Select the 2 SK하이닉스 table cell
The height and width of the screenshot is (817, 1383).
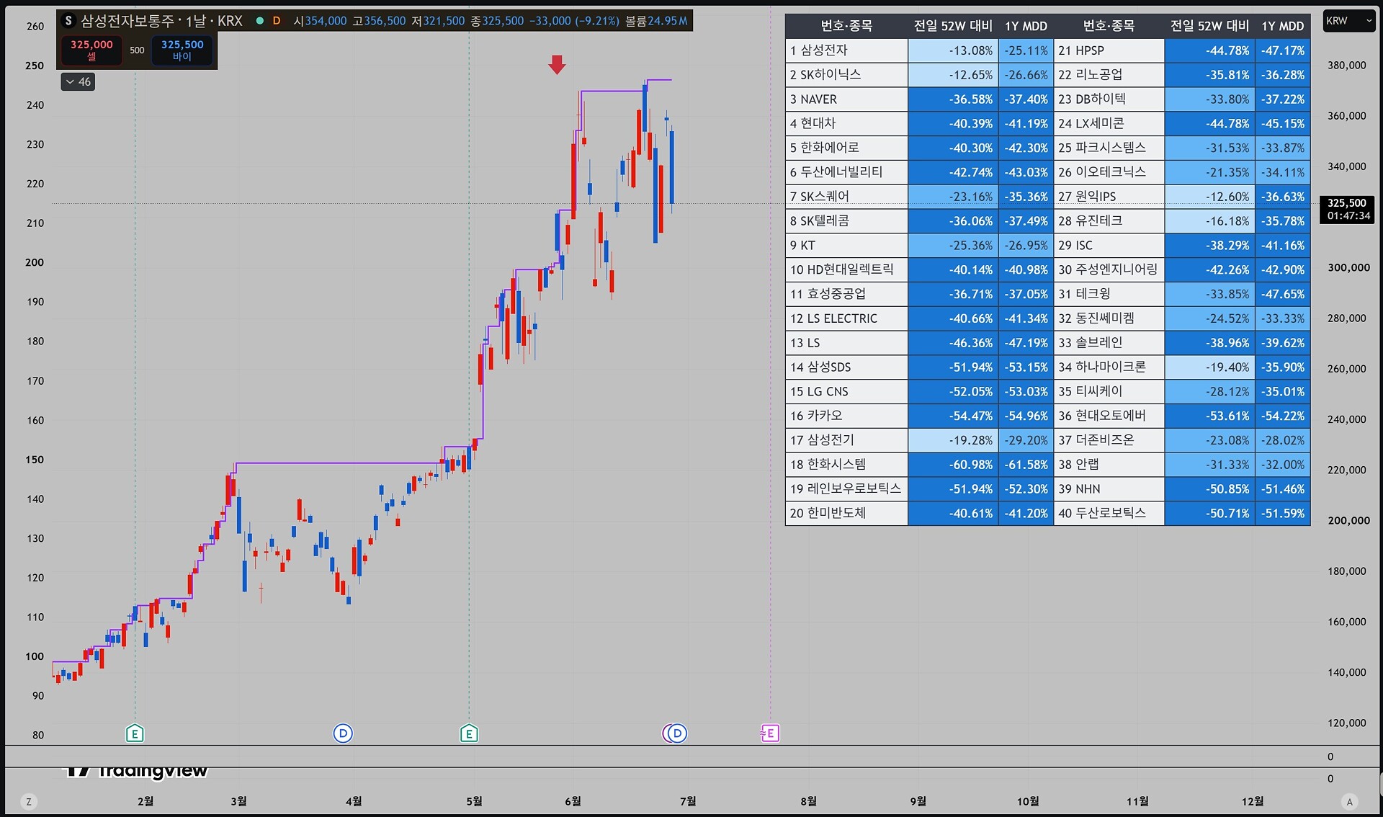tap(846, 75)
